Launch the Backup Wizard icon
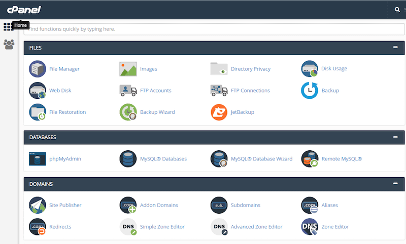This screenshot has height=244, width=406. 128,112
